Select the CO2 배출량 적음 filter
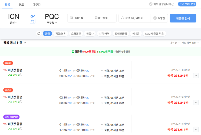 pos(154,34)
